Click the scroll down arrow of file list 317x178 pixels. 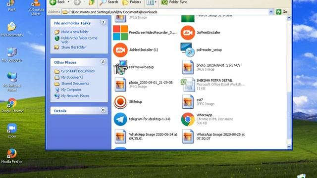click(289, 147)
